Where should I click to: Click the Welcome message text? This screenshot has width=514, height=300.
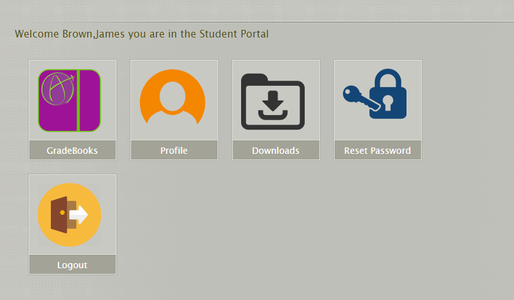[141, 34]
